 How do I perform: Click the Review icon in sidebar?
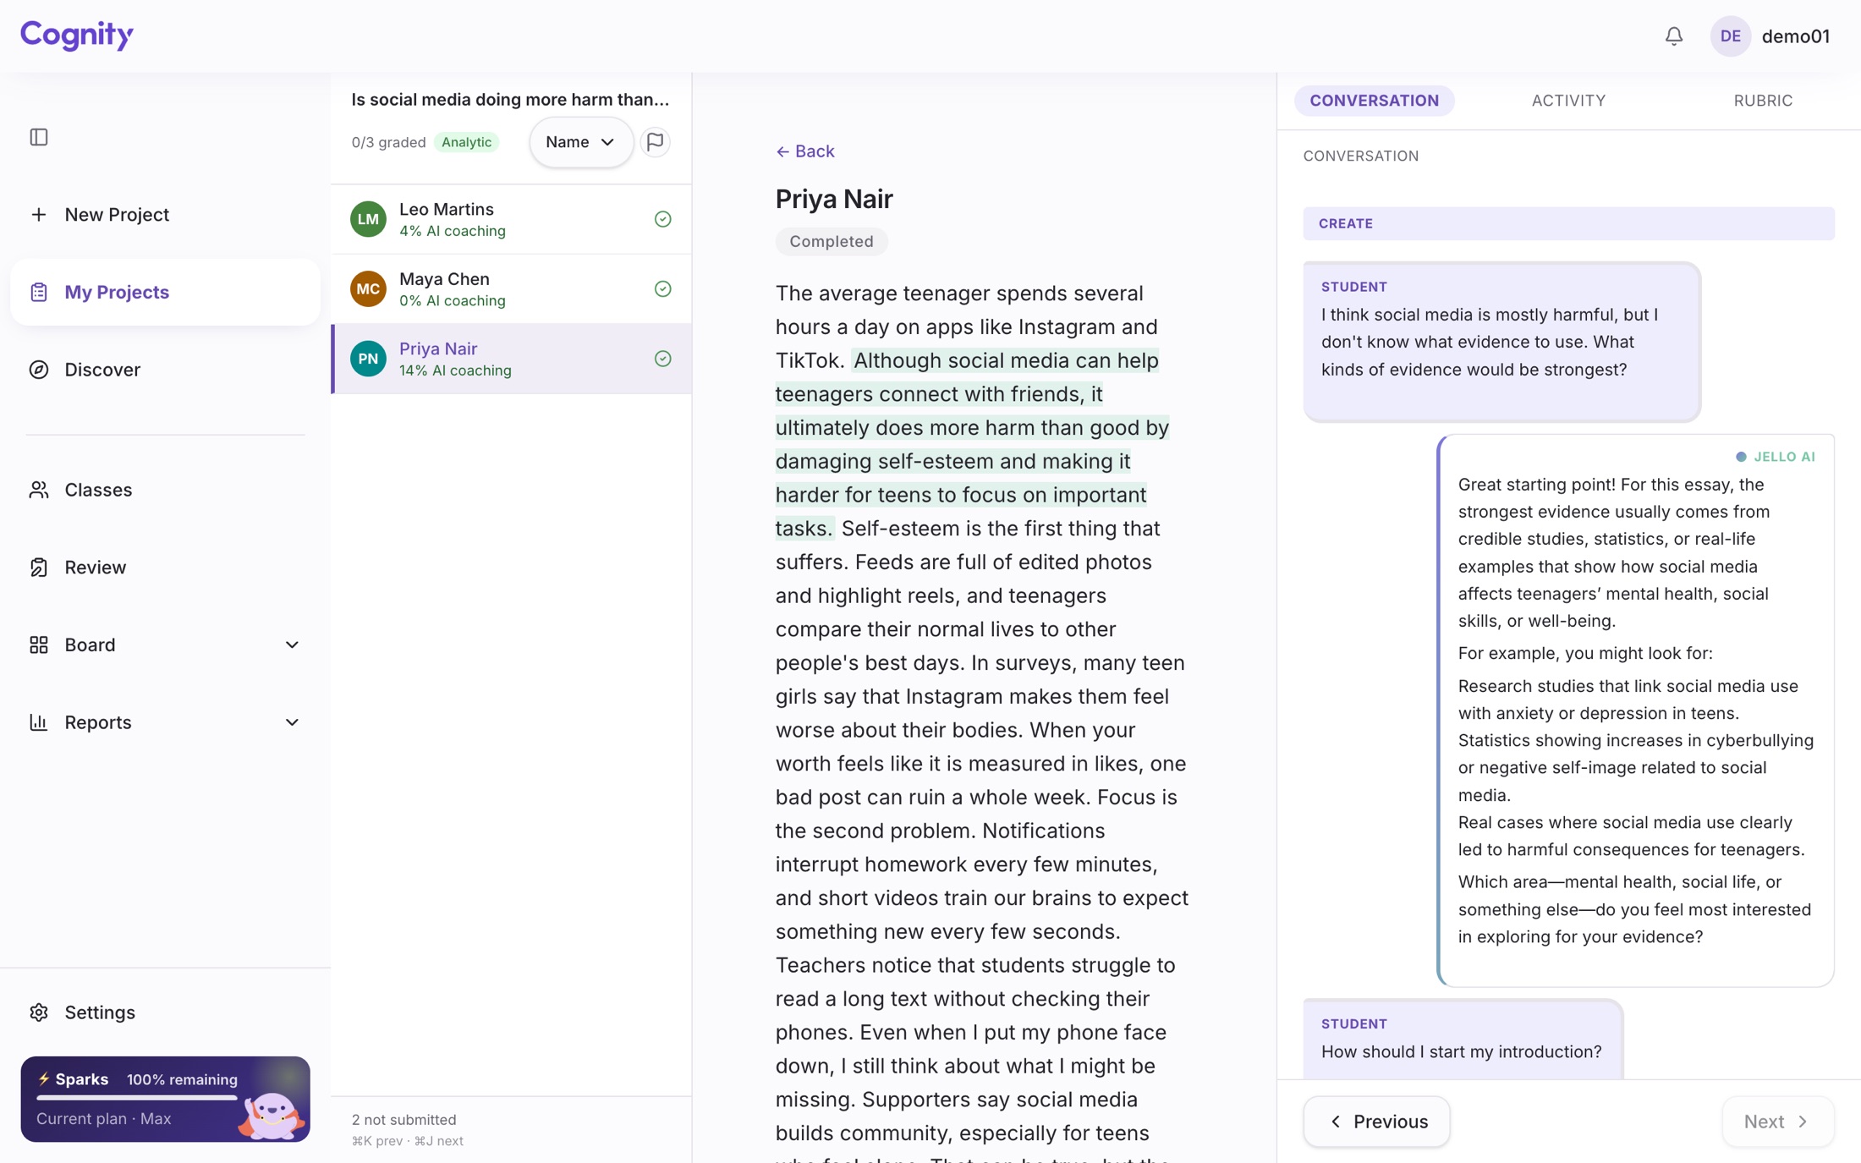tap(39, 568)
